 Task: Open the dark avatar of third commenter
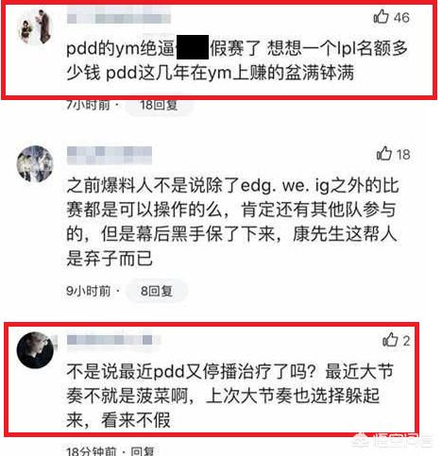coord(35,349)
